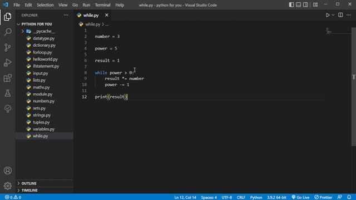Open tuples.py file
This screenshot has height=200, width=356.
click(x=44, y=122)
